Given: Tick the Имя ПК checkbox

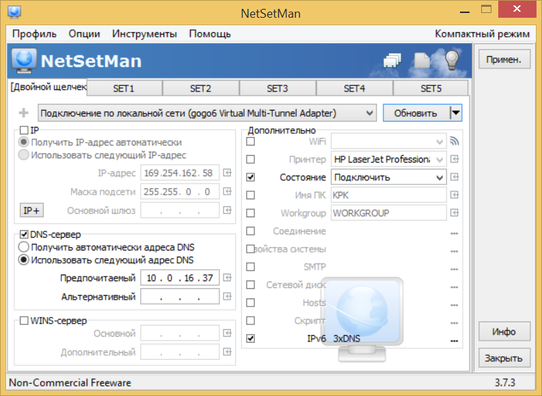Looking at the screenshot, I should pos(251,195).
